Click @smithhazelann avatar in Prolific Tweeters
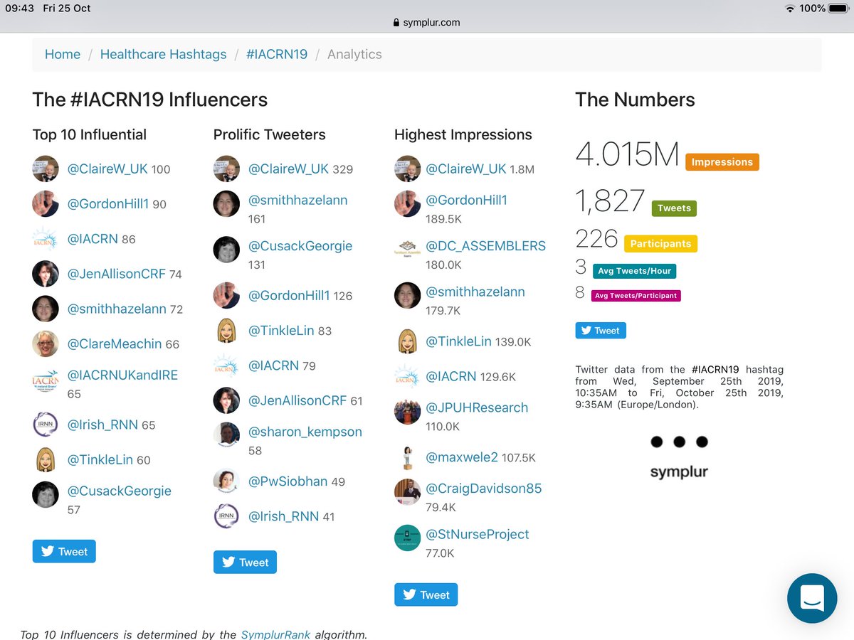The image size is (854, 640). tap(226, 203)
